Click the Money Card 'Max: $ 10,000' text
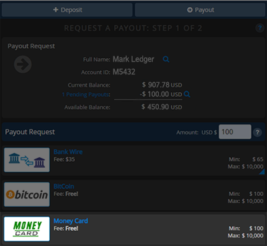The image size is (267, 246). (246, 236)
